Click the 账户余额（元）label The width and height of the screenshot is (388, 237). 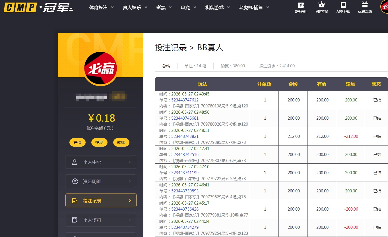coord(100,128)
